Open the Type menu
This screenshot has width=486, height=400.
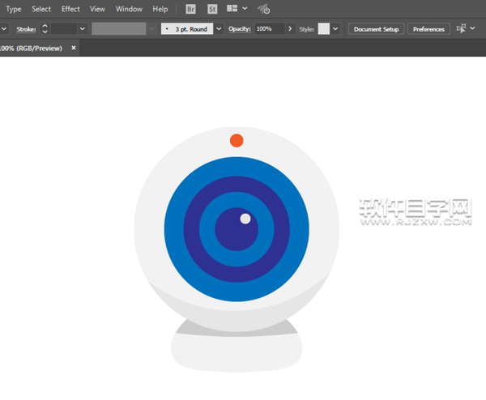tap(14, 9)
